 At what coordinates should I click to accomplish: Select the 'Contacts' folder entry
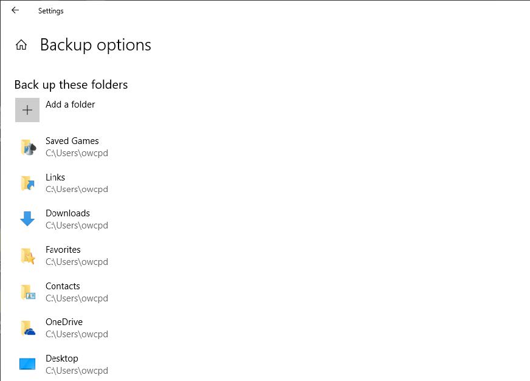click(x=63, y=286)
